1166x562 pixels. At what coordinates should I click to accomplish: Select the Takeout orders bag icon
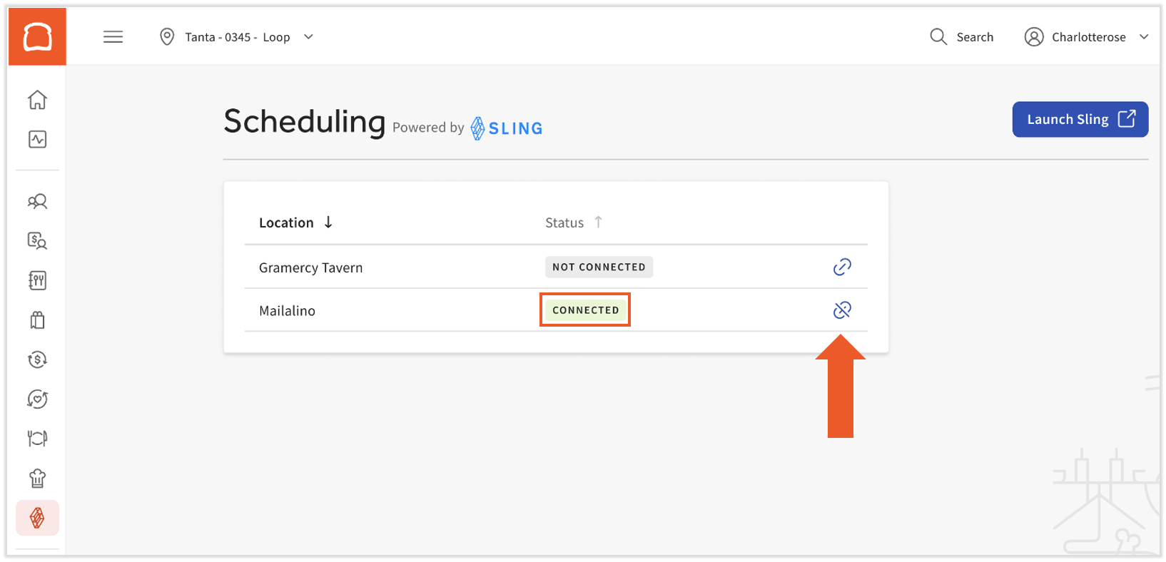coord(37,320)
